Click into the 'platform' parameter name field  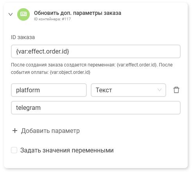(49, 90)
